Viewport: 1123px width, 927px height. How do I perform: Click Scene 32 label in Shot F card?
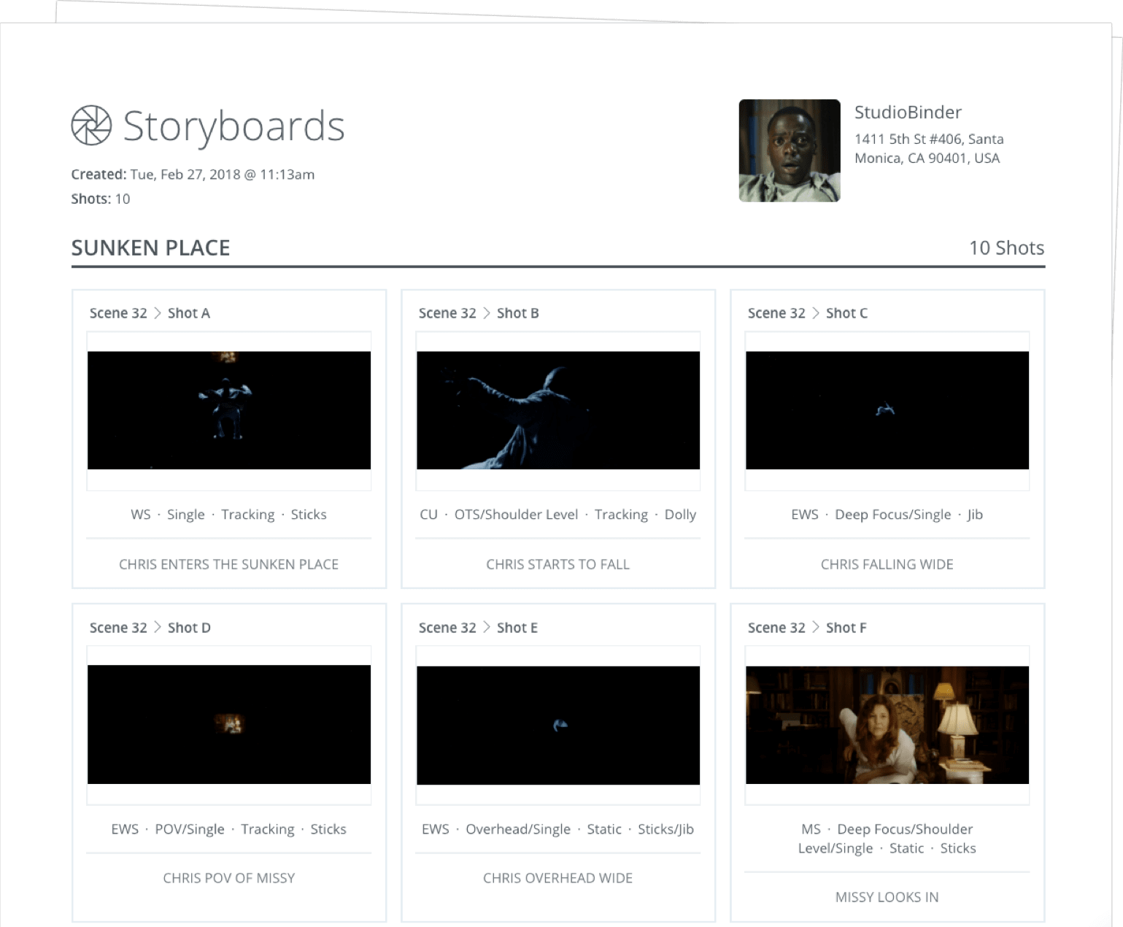click(x=776, y=628)
